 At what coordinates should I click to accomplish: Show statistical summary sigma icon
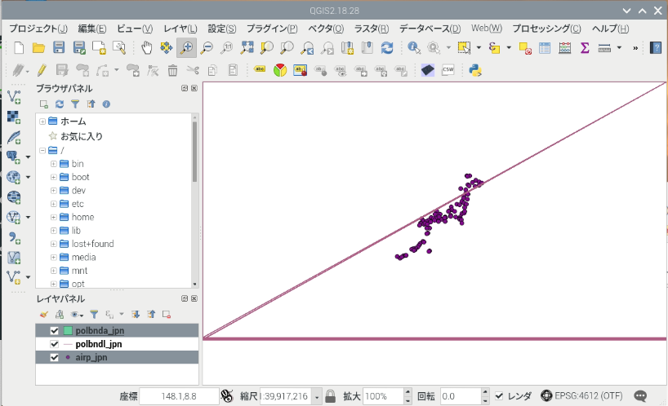[585, 47]
